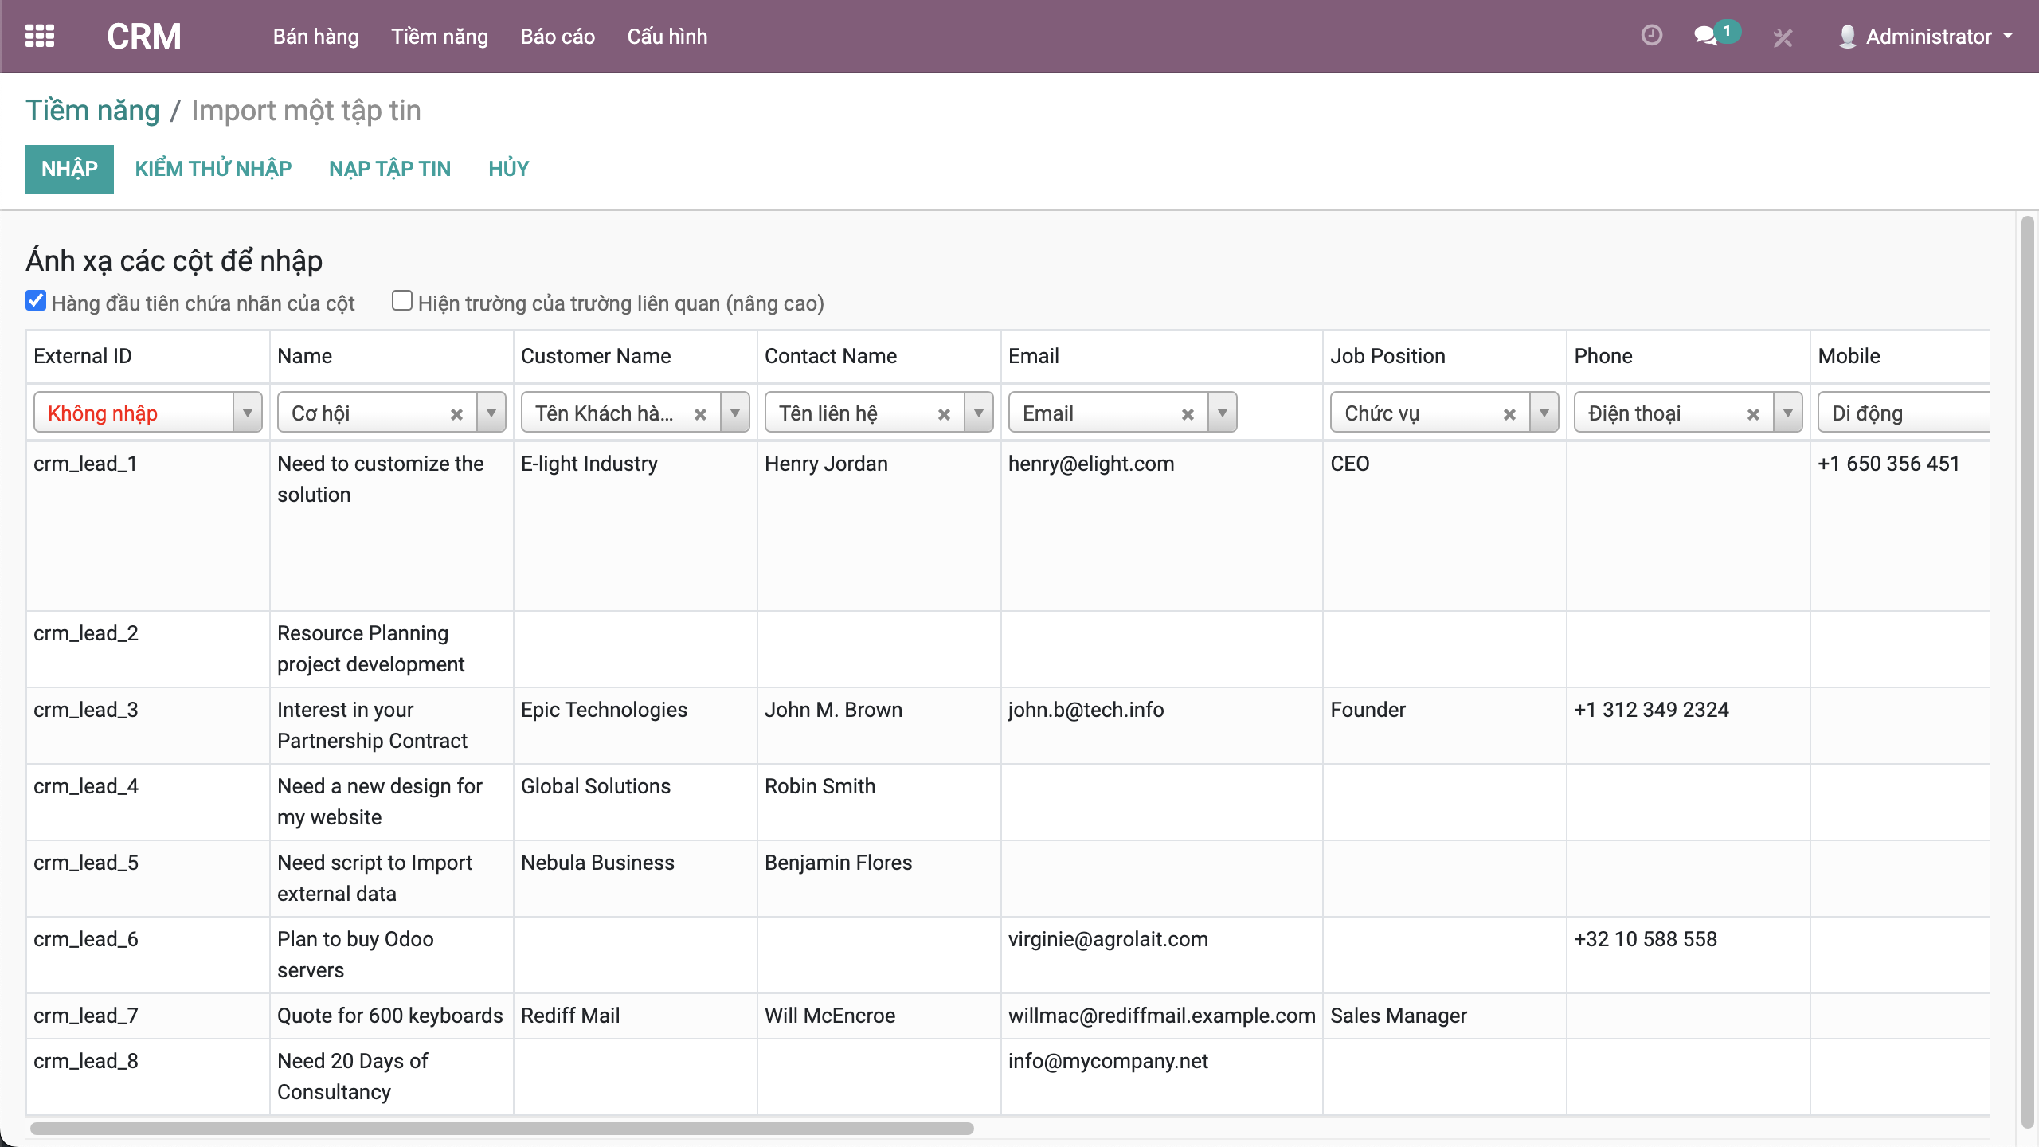The height and width of the screenshot is (1147, 2039).
Task: Remove the Email column mapping
Action: point(1188,414)
